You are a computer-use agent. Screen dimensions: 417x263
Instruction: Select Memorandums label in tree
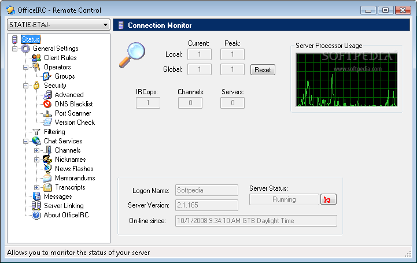pyautogui.click(x=75, y=178)
